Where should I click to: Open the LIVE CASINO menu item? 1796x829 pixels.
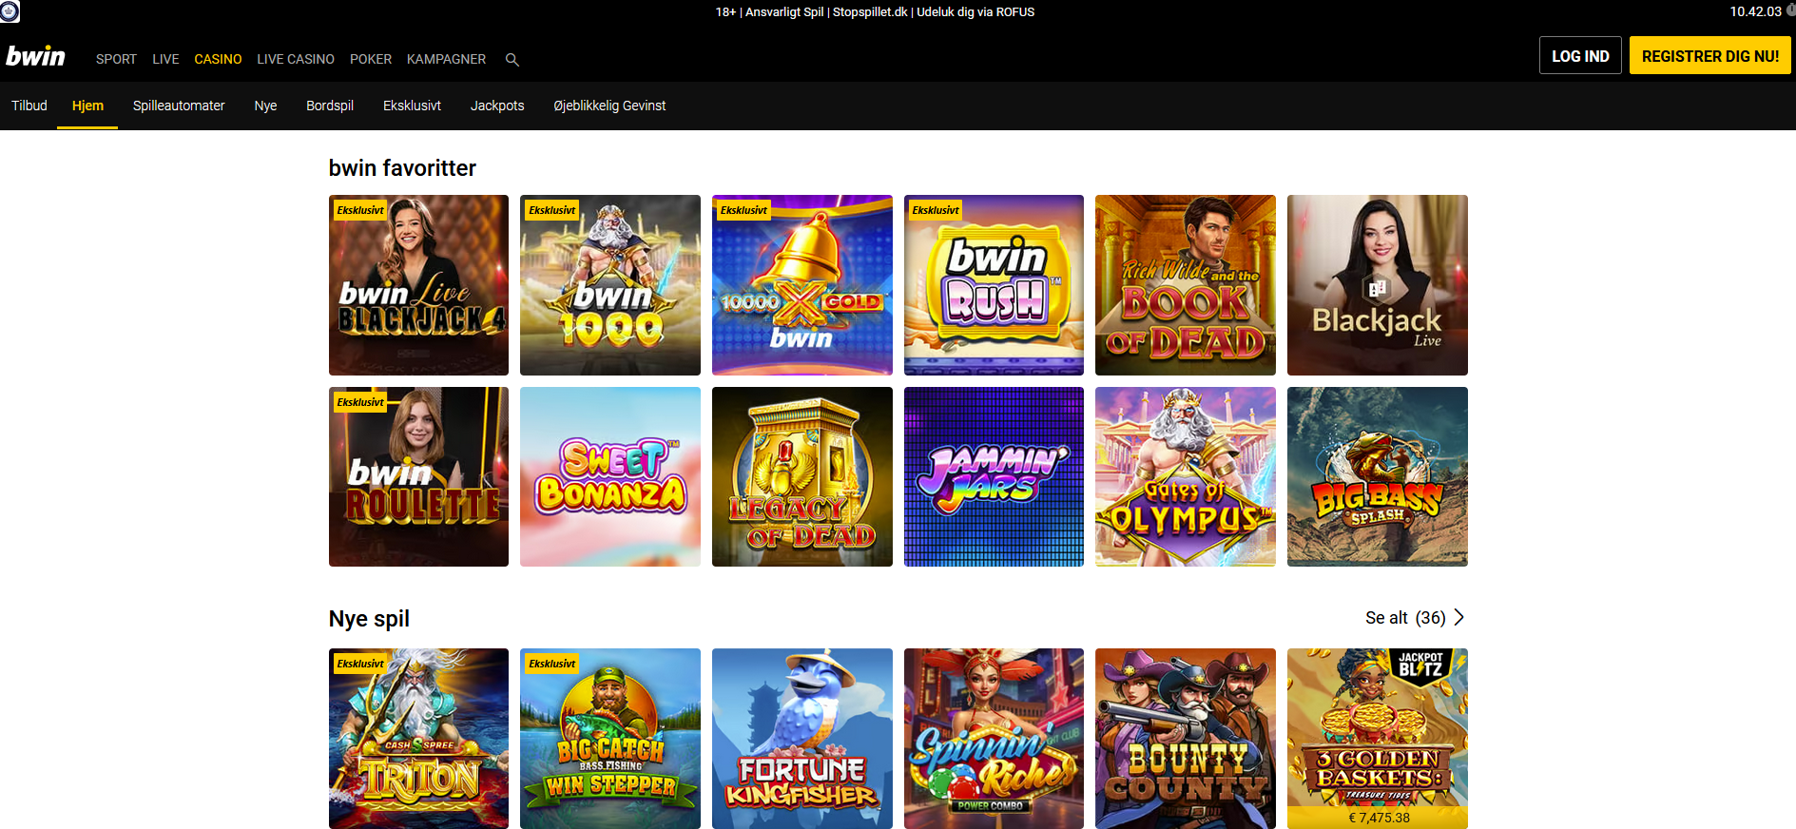coord(295,59)
